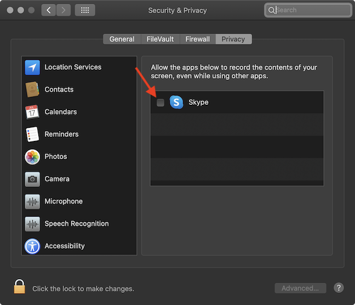Screen dimensions: 355x305
Task: Click the Advanced... button
Action: 300,288
